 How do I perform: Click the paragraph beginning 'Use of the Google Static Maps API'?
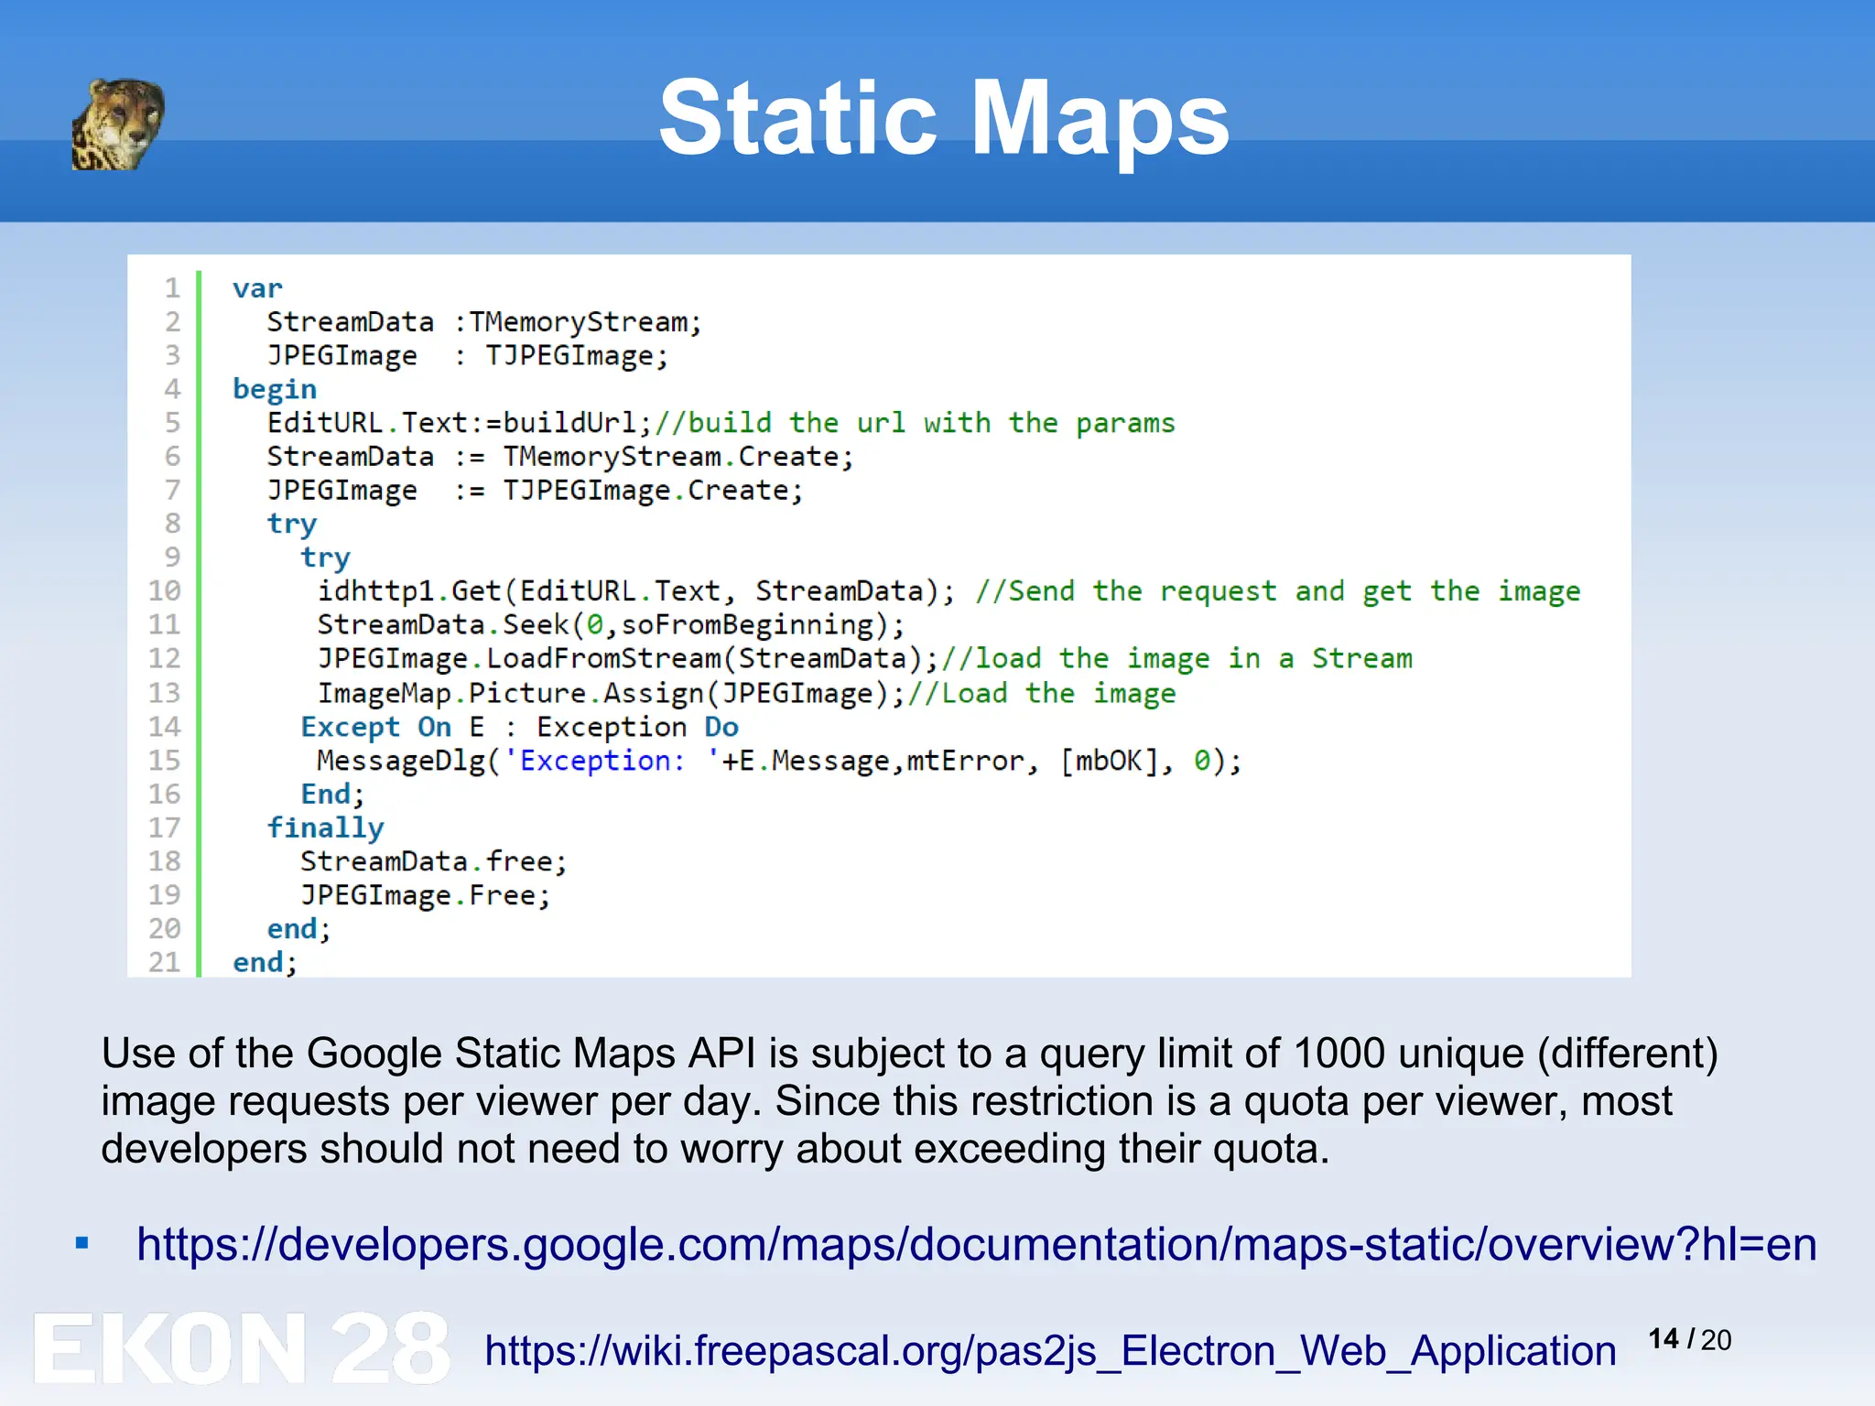(909, 1100)
